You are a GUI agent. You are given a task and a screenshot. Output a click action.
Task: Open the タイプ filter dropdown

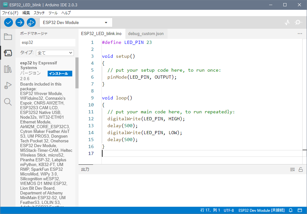[55, 53]
